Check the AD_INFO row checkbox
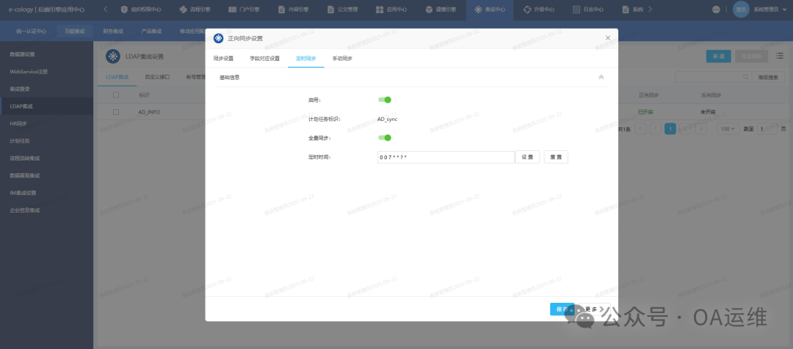 point(116,112)
